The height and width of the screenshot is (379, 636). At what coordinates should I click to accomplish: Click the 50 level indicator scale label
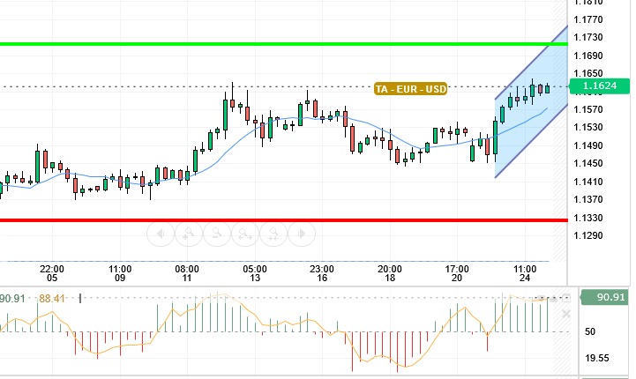pyautogui.click(x=590, y=331)
